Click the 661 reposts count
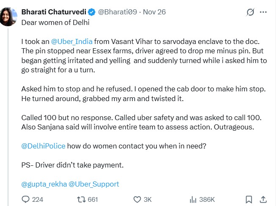The width and height of the screenshot is (277, 206). (x=93, y=199)
